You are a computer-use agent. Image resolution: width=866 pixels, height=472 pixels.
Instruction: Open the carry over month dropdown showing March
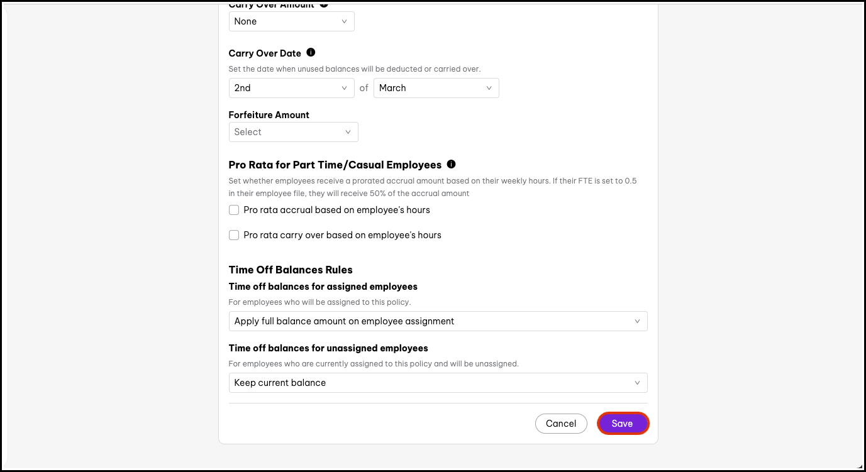(x=435, y=88)
